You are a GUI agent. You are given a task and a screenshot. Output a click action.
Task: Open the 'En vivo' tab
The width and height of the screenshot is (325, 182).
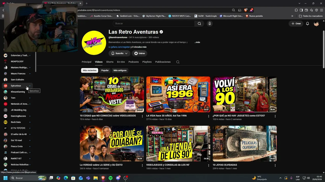[x=121, y=62]
